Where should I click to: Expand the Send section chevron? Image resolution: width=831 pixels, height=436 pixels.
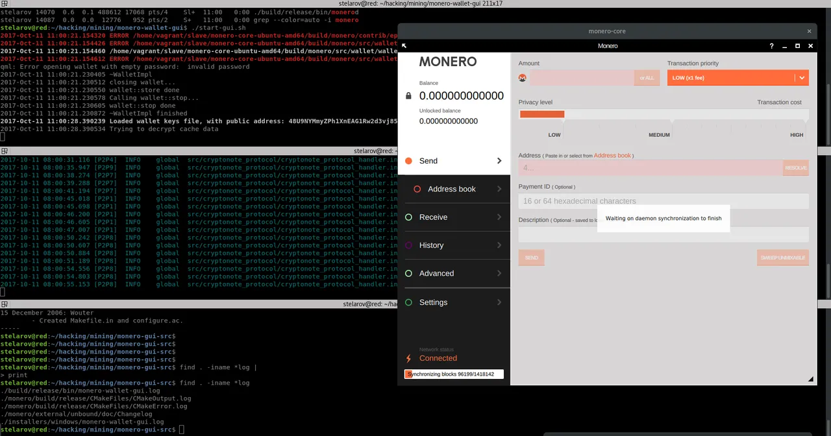pos(499,161)
